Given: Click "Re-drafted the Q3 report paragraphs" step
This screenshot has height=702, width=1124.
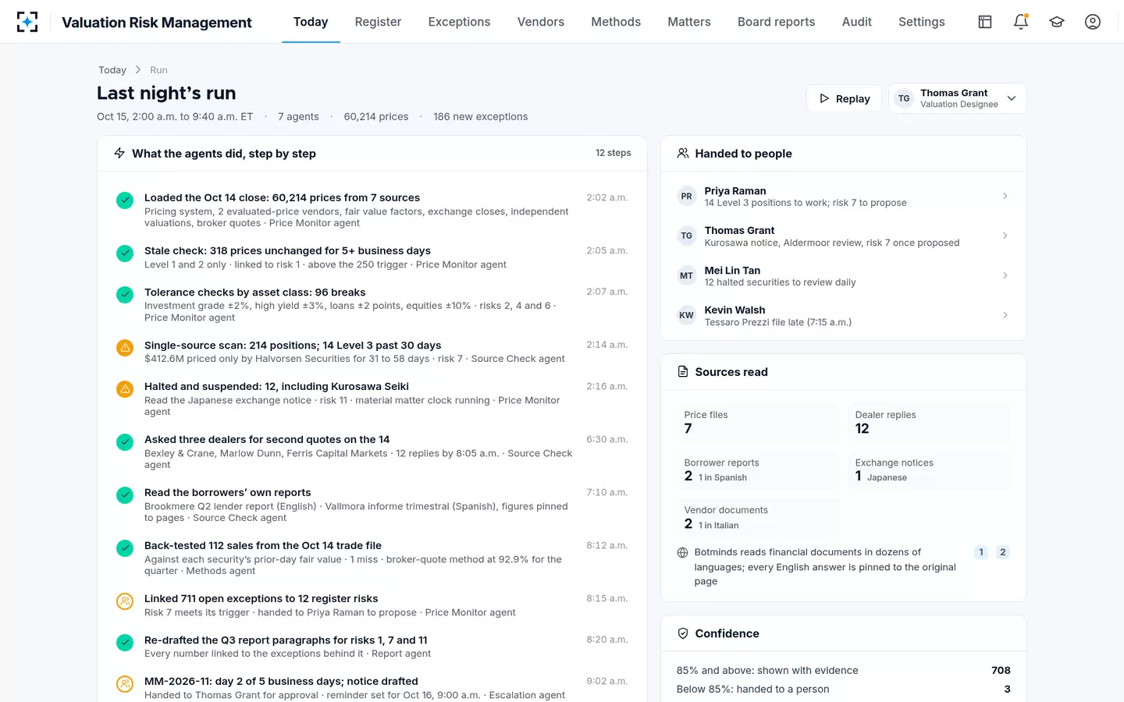Looking at the screenshot, I should 286,640.
